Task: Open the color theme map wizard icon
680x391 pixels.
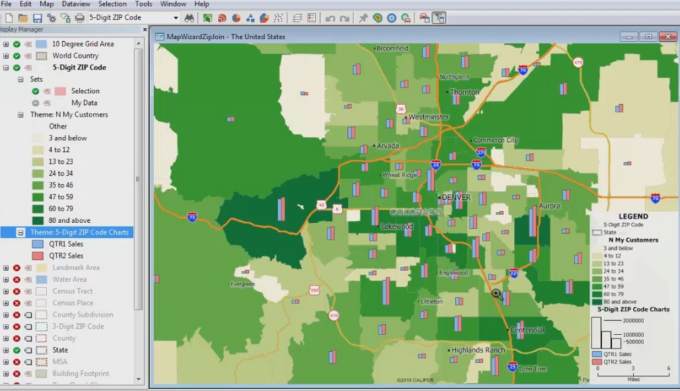Action: click(208, 18)
